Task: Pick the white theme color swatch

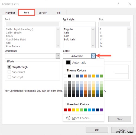Action: point(65,76)
